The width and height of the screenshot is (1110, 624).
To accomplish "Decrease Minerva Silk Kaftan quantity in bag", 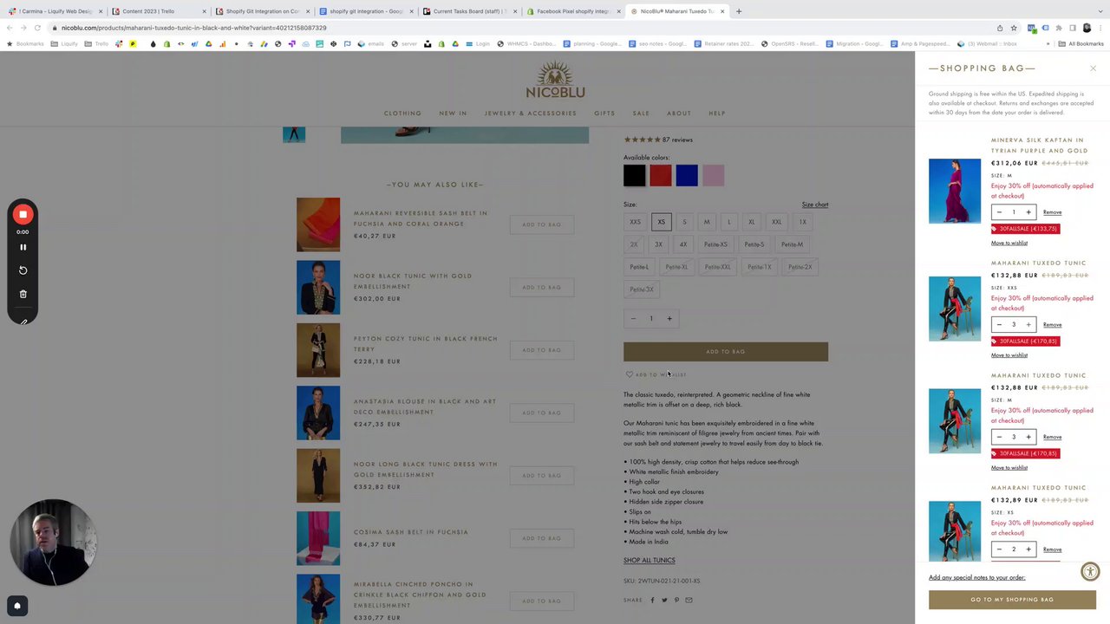I will (x=999, y=212).
